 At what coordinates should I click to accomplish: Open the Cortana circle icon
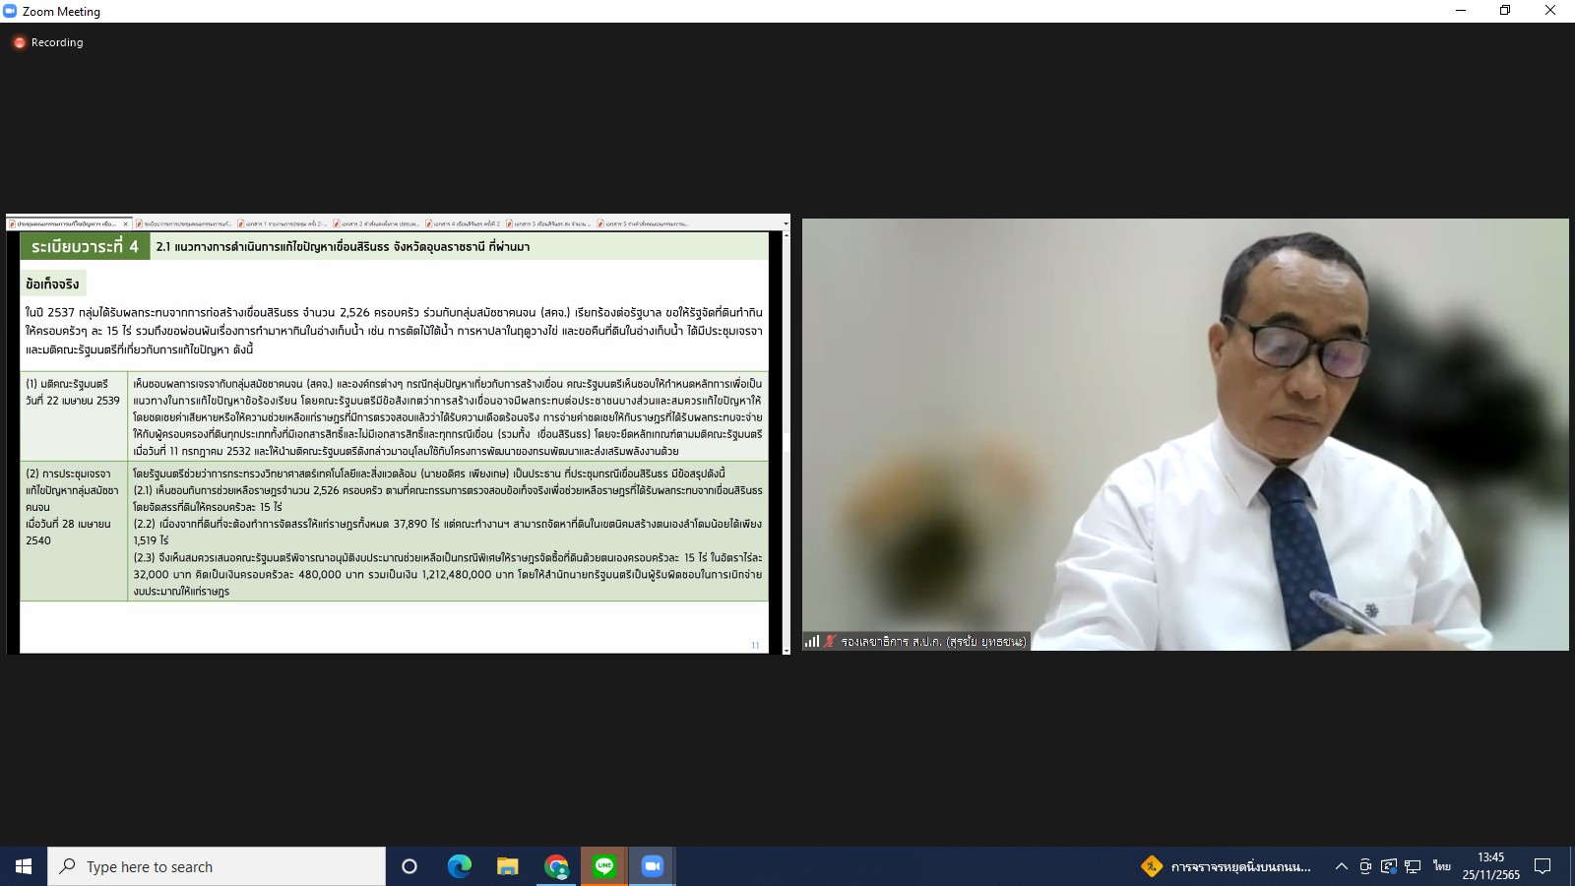click(x=409, y=866)
